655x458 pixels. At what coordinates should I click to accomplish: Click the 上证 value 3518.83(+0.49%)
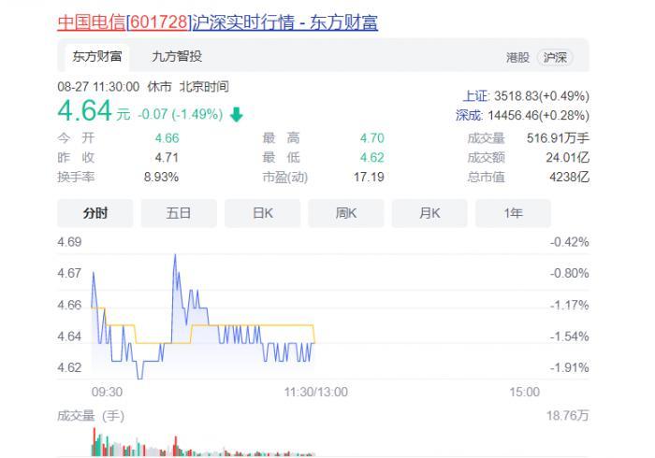(x=542, y=96)
